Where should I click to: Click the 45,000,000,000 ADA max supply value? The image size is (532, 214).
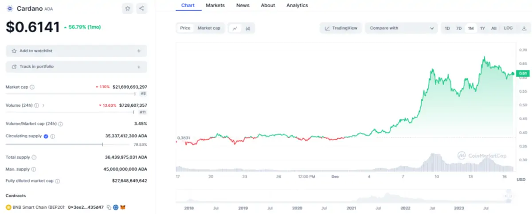(x=126, y=169)
